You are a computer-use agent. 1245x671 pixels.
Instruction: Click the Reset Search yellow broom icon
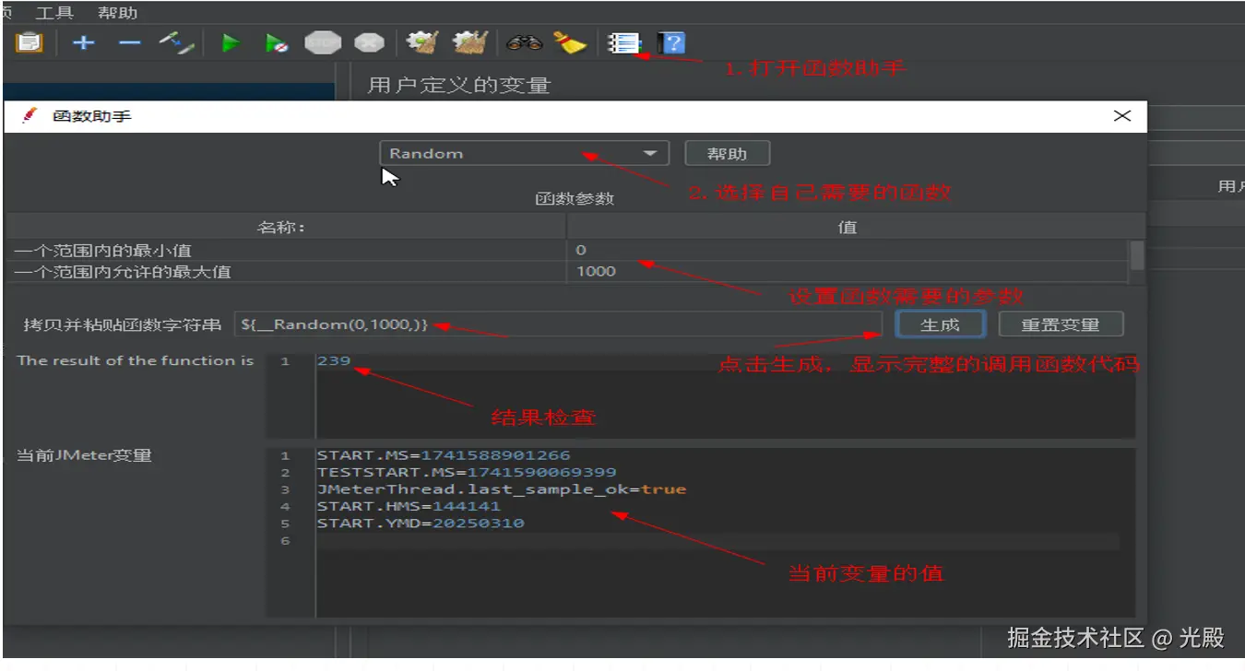tap(570, 42)
